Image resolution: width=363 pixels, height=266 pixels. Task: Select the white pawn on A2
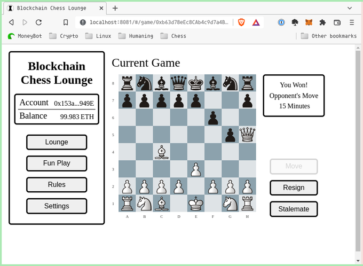coord(127,186)
